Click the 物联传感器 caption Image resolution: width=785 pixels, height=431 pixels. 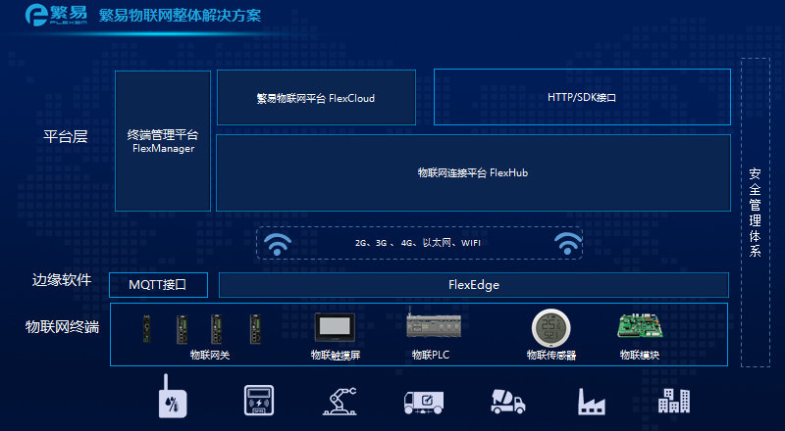coord(551,355)
